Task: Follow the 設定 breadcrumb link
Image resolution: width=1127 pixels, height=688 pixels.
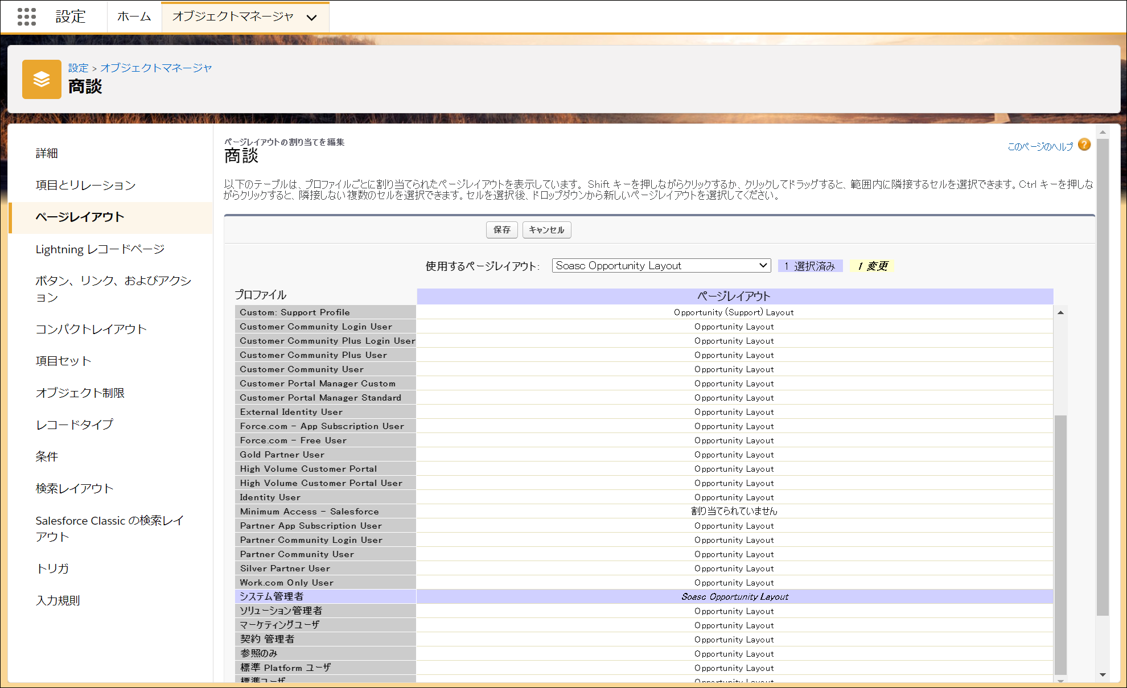Action: click(78, 68)
